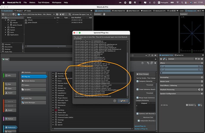
Task: Click the Export button in File sidebar
Action: tap(10, 110)
